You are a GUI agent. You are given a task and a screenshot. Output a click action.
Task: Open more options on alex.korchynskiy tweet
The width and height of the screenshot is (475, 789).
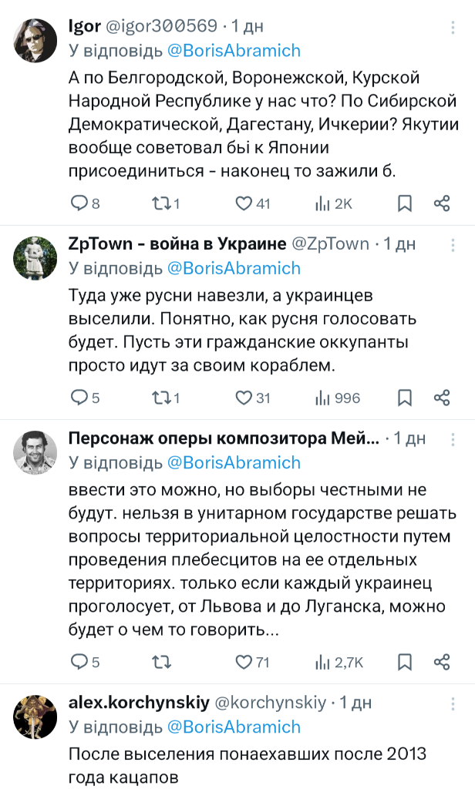(452, 703)
